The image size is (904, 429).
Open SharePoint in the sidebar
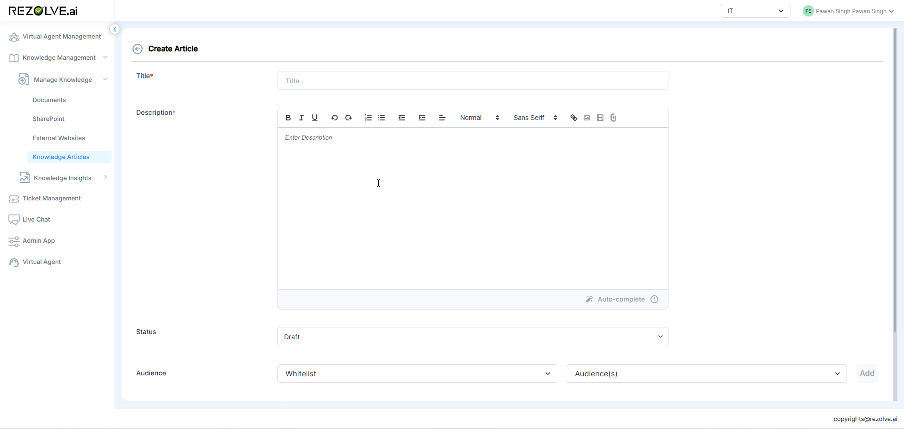click(x=49, y=119)
